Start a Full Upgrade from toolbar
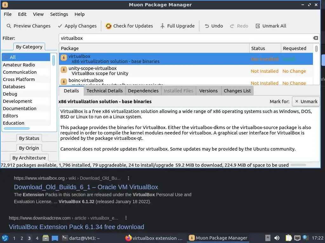 (x=177, y=26)
